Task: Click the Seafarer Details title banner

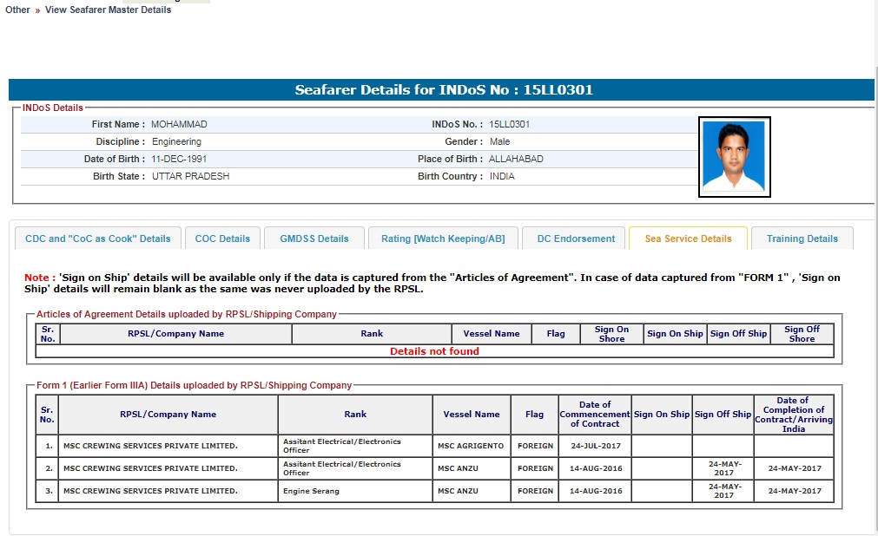Action: [x=443, y=90]
